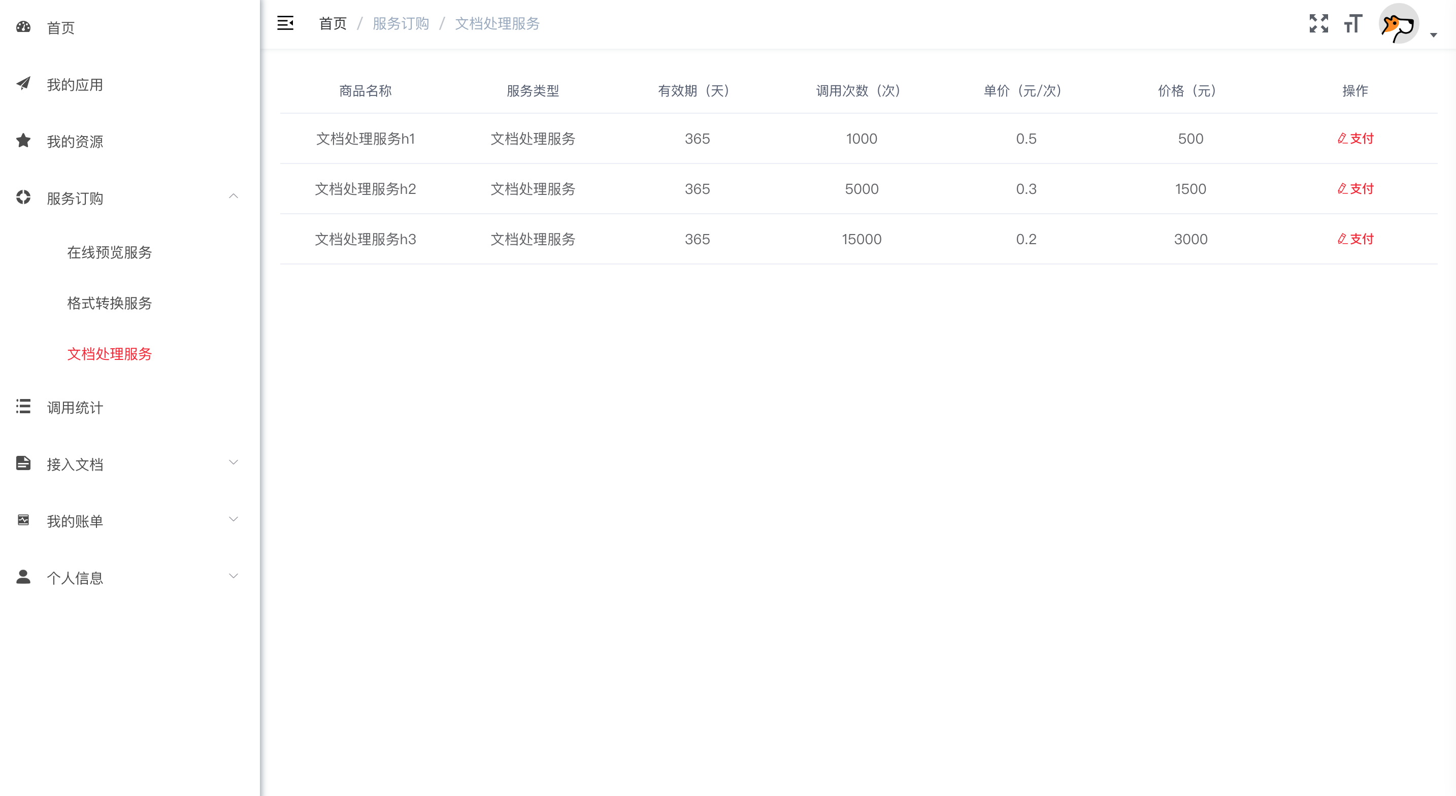The height and width of the screenshot is (796, 1456).
Task: Collapse the 服务订购 submenu chevron
Action: pos(234,196)
